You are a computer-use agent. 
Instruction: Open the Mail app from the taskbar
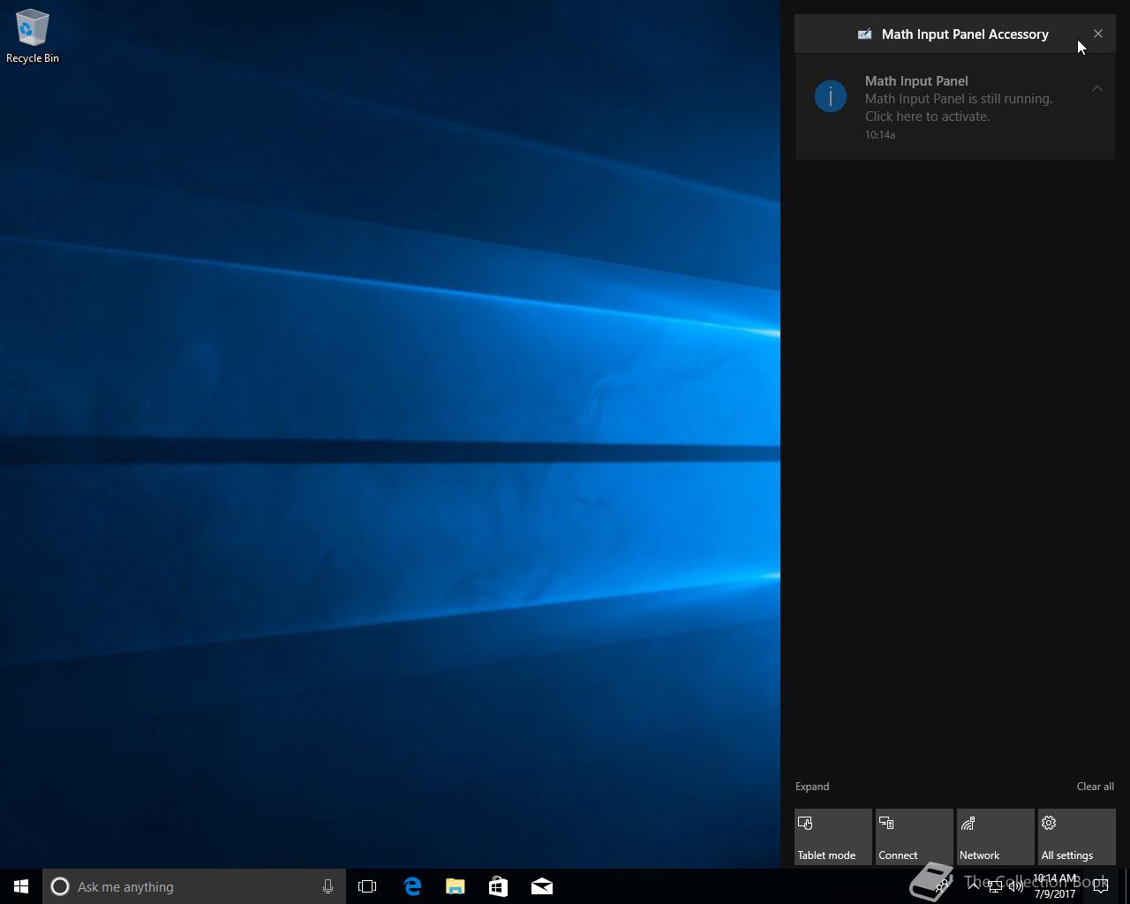point(542,886)
